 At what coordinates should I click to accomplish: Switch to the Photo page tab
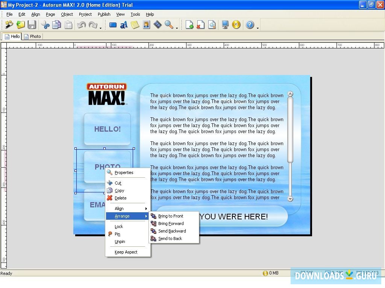(32, 36)
